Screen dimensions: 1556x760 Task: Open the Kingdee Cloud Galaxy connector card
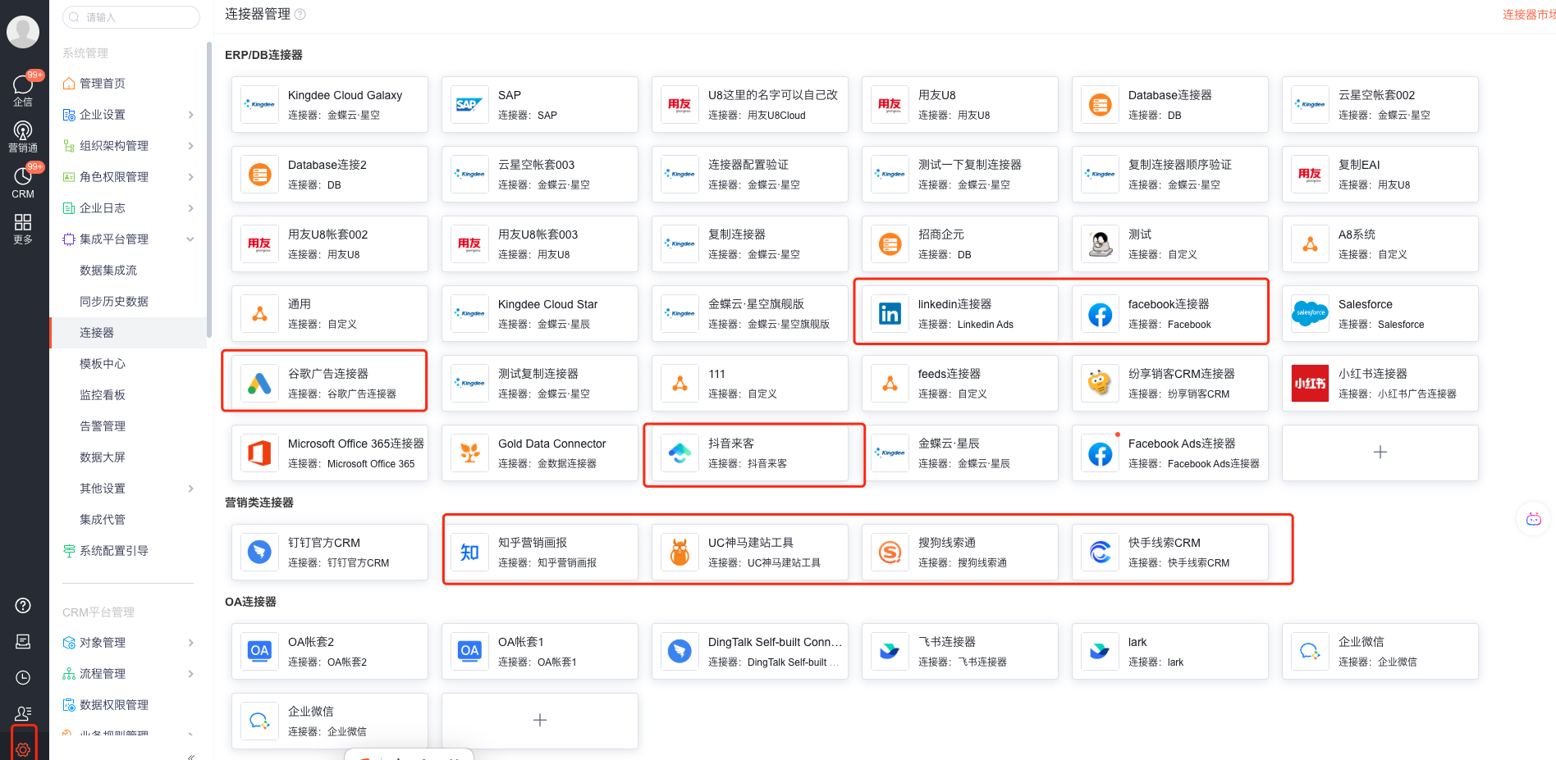tap(330, 105)
